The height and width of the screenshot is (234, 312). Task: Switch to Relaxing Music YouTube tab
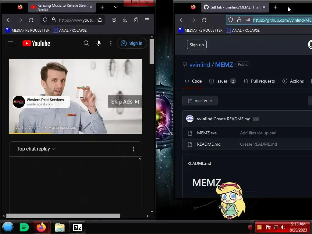pyautogui.click(x=59, y=7)
